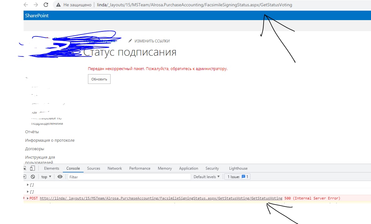Click the 1 Issue button
Screen dimensions: 371x224
click(237, 177)
